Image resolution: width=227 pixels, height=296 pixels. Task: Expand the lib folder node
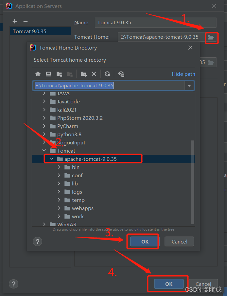tap(59, 183)
